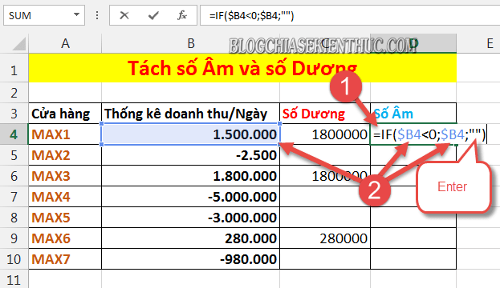Open Insert Function fx dialog
Viewport: 500px width, 288px height.
[x=182, y=15]
